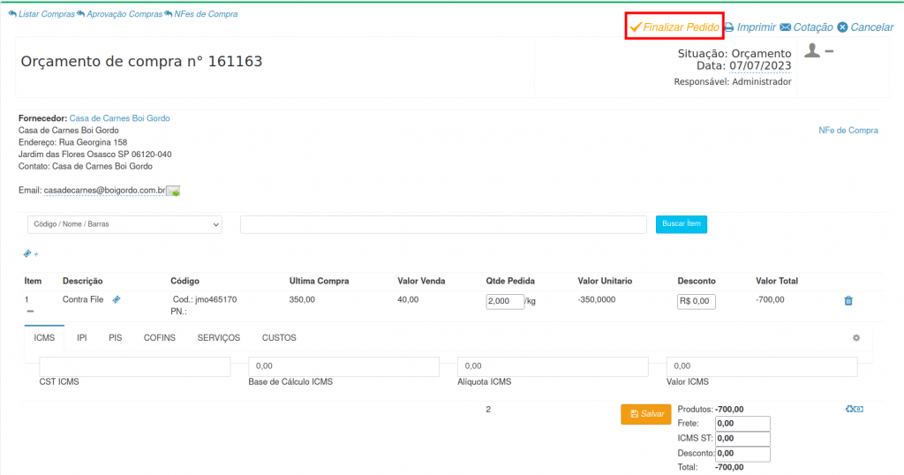Click the Frete value input field

(x=742, y=424)
